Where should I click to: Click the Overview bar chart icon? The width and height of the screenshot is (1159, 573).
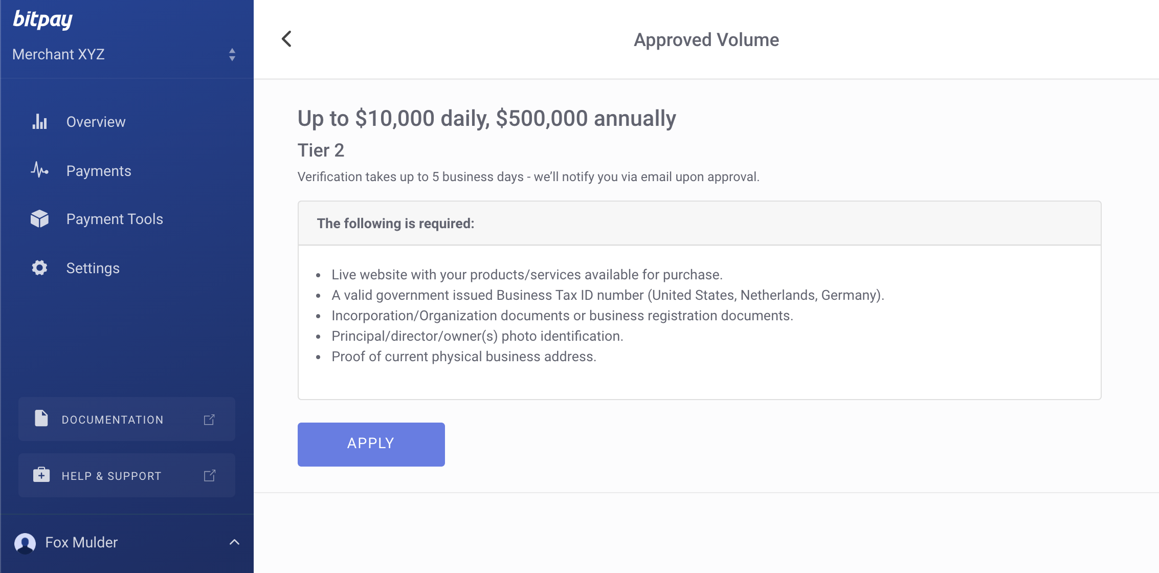click(x=39, y=121)
